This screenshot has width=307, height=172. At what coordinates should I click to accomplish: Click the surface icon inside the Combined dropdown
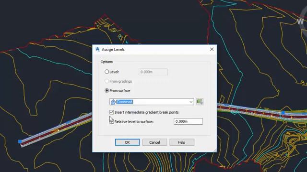click(113, 102)
